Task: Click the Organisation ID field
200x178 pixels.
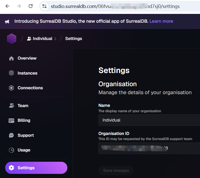Action: point(149,148)
